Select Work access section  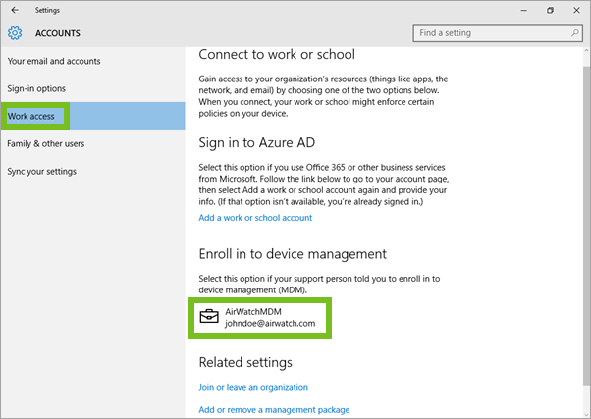(x=92, y=116)
